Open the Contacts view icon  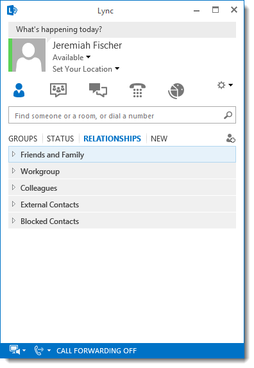coord(19,90)
